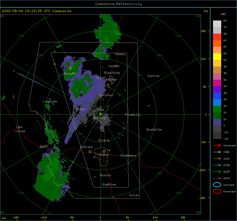Click the 'current' legend text

[229, 185]
